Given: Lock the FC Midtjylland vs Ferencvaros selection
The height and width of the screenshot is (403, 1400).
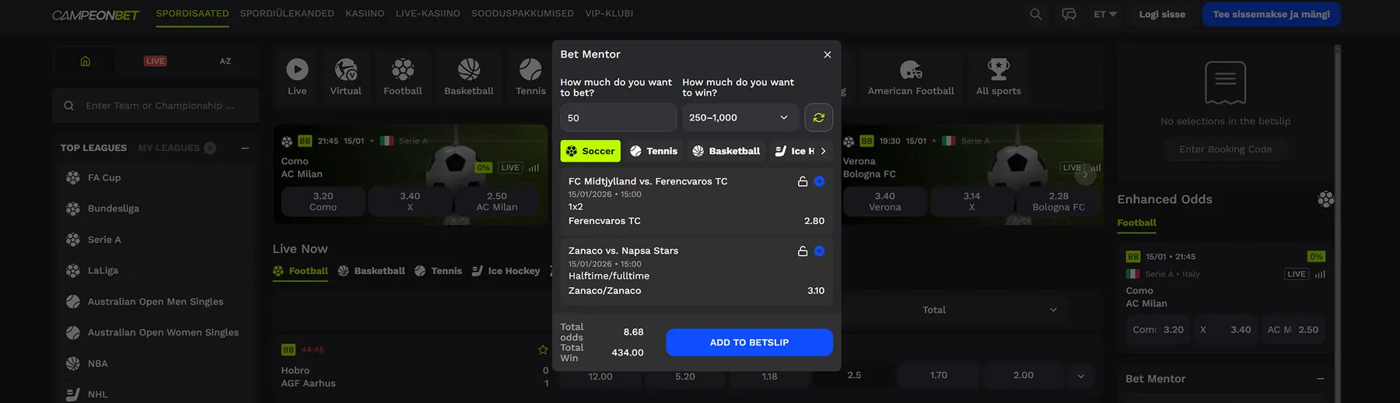Looking at the screenshot, I should coord(802,181).
